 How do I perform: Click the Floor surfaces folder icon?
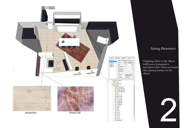coord(114,81)
